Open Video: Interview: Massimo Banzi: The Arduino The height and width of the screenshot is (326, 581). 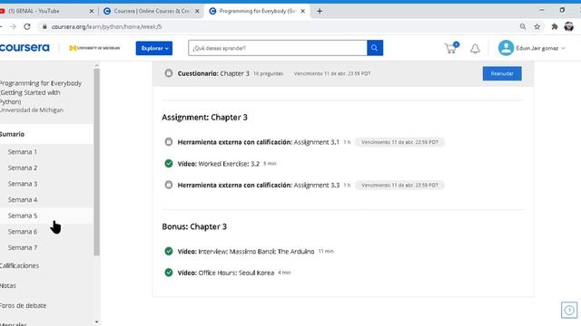point(246,252)
